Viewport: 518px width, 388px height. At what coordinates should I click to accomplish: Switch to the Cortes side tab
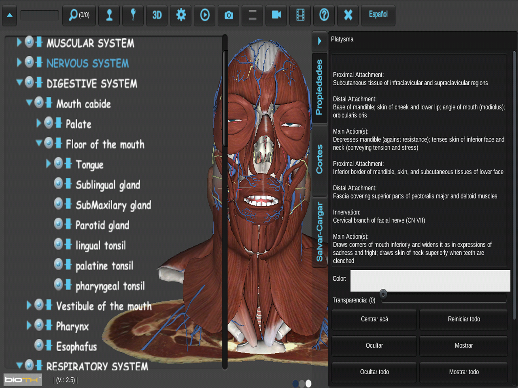point(319,159)
